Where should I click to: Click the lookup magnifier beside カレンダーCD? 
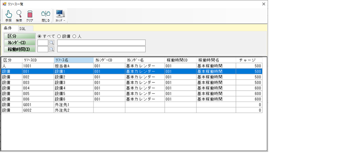tap(52, 43)
